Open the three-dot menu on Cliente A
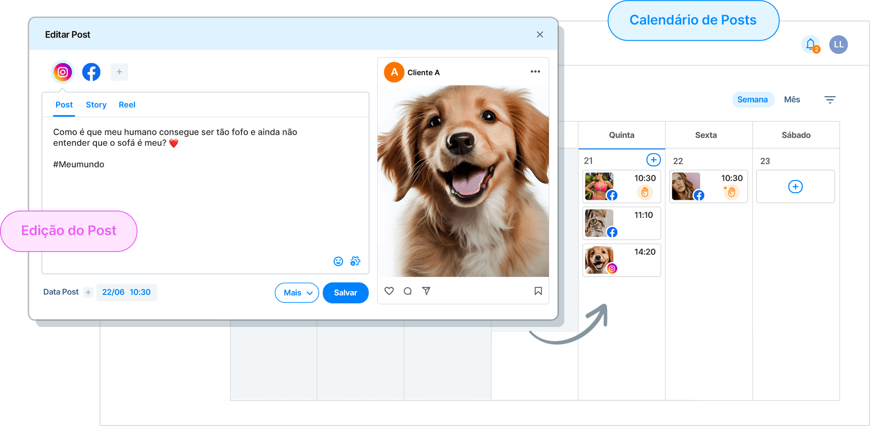Screen dimensions: 870x426 535,72
